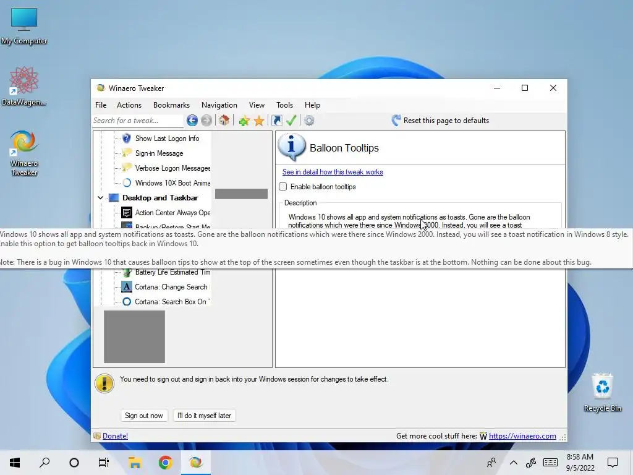Open the Actions menu
633x475 pixels.
click(129, 105)
